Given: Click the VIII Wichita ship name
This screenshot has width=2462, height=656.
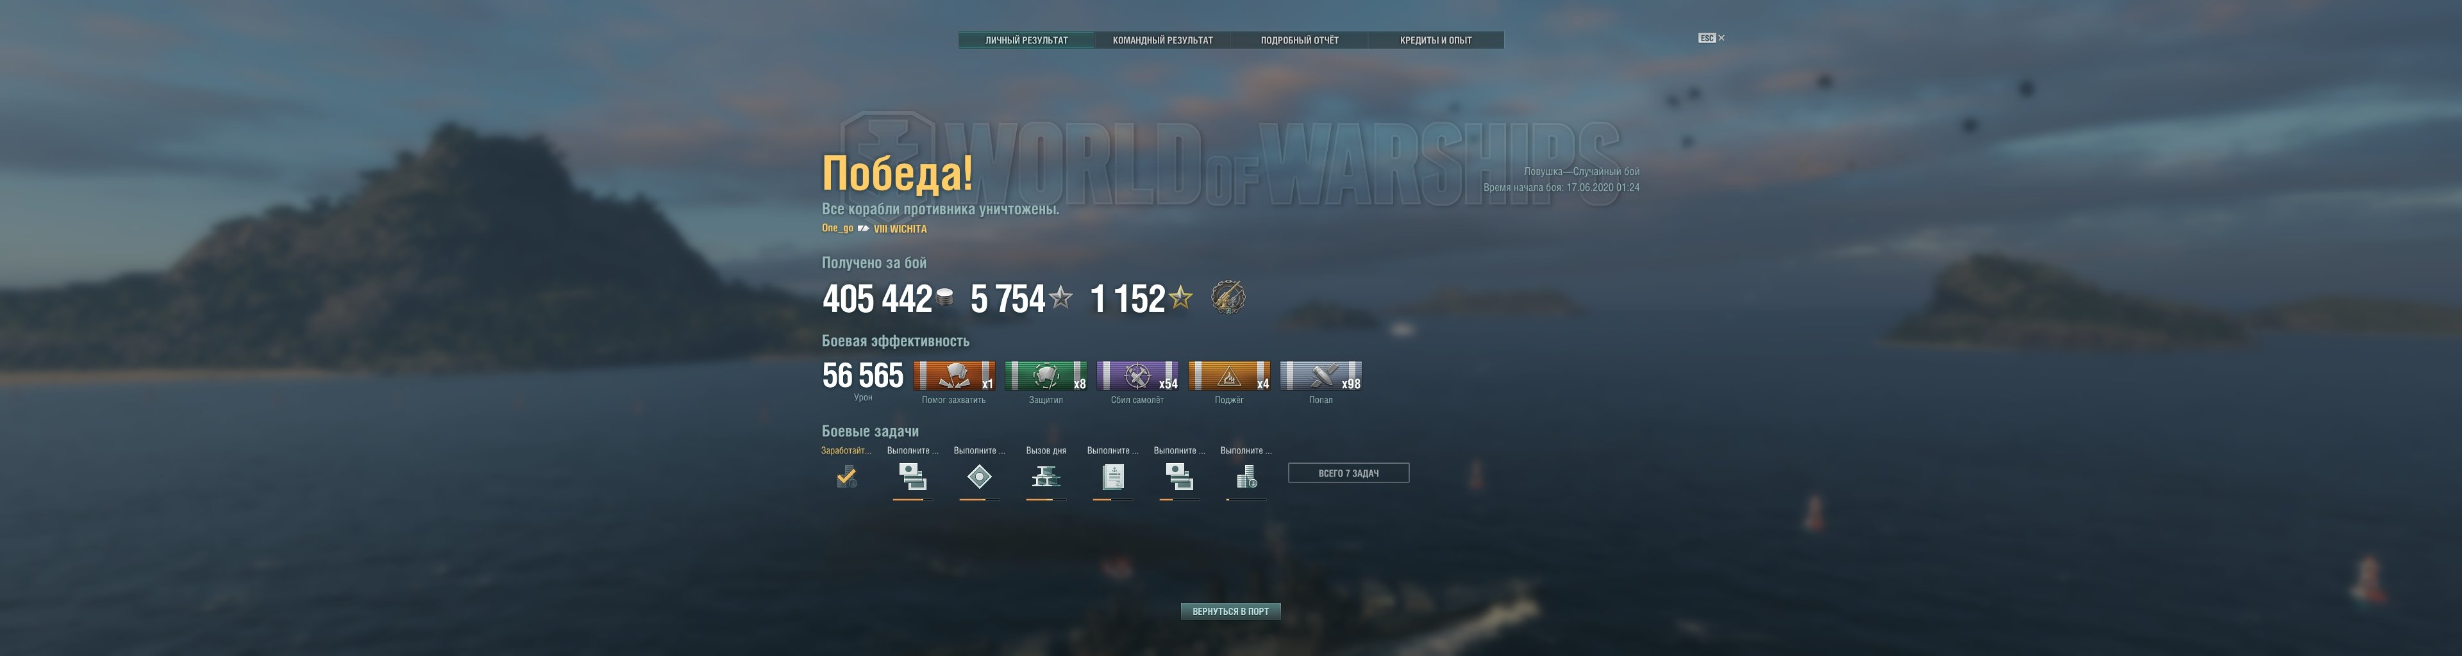Looking at the screenshot, I should [x=900, y=229].
